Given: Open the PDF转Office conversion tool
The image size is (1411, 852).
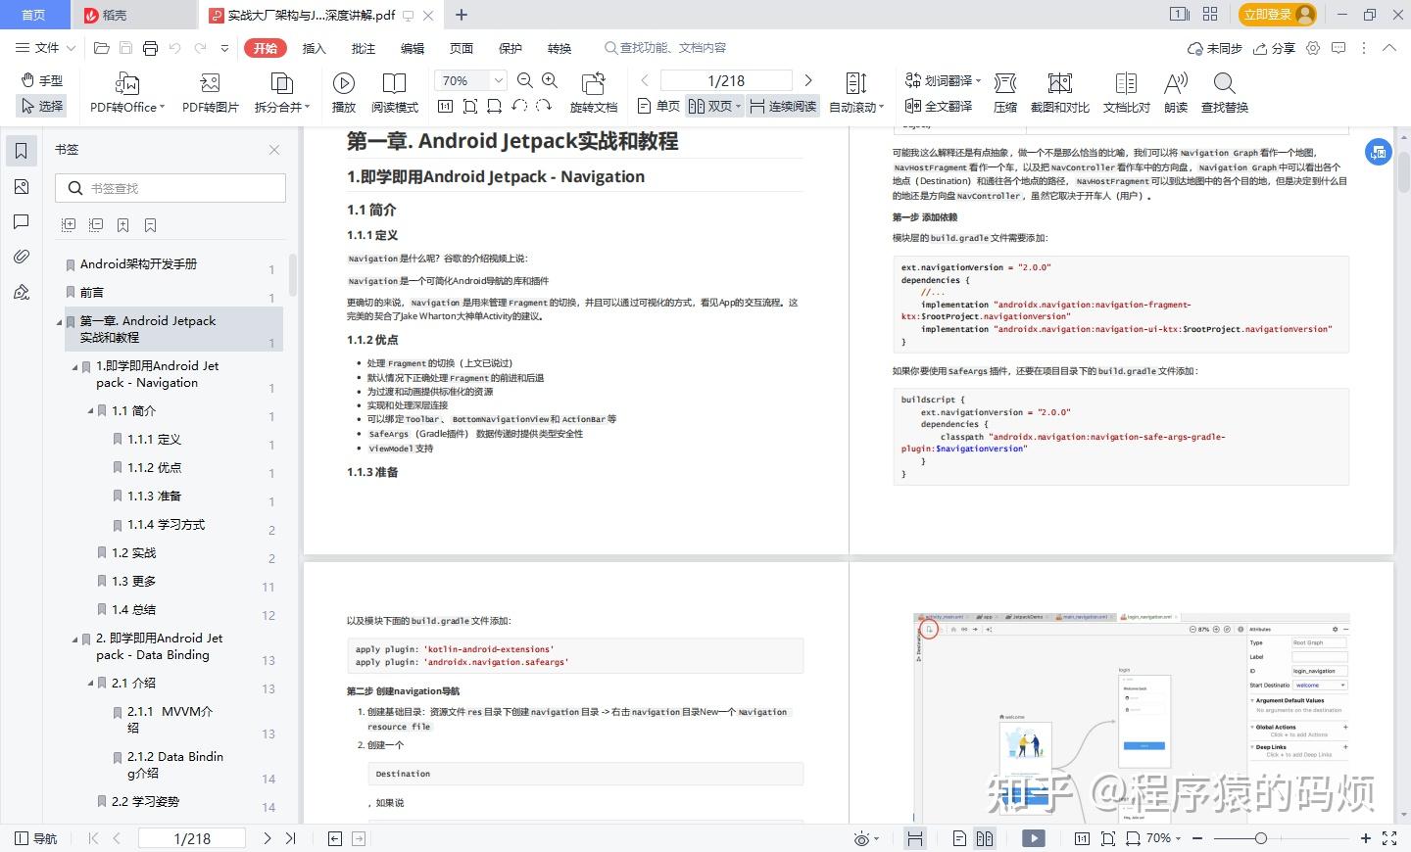Looking at the screenshot, I should point(125,92).
